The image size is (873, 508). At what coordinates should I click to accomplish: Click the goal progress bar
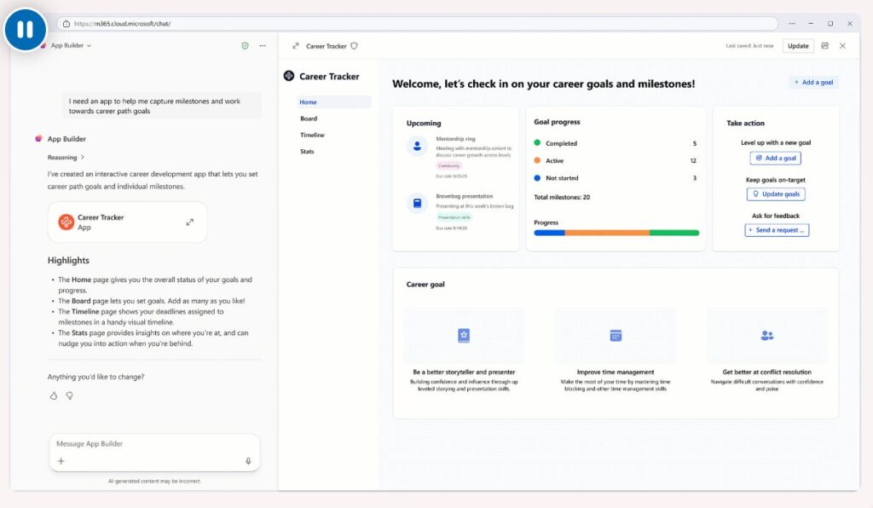tap(616, 233)
